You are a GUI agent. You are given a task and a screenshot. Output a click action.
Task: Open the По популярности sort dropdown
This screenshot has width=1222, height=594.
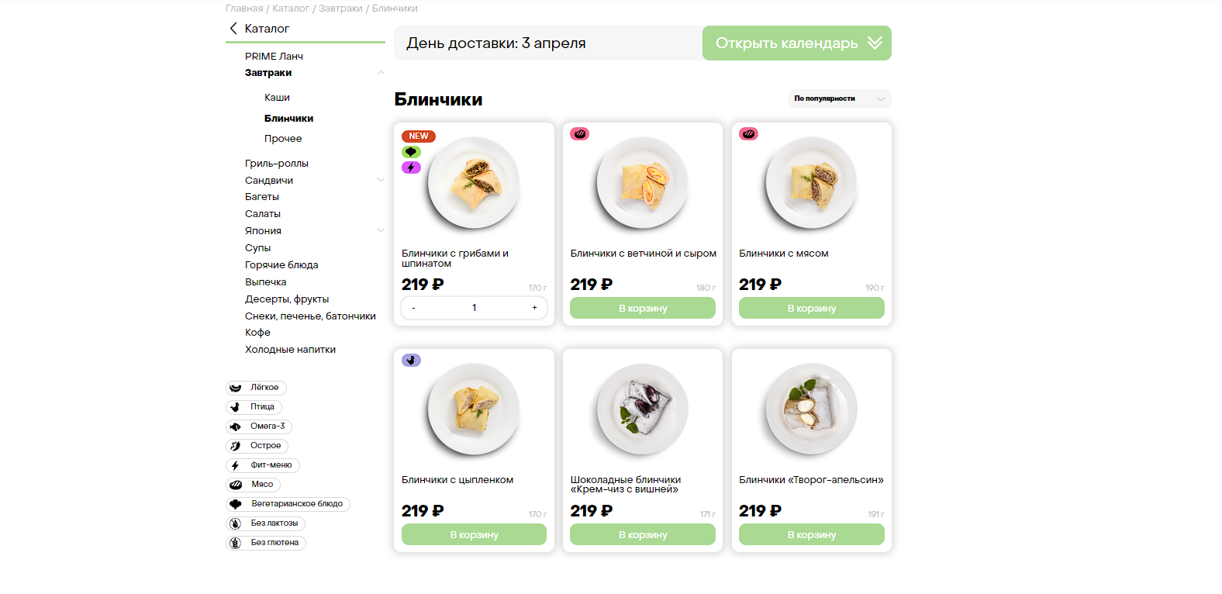pos(839,98)
